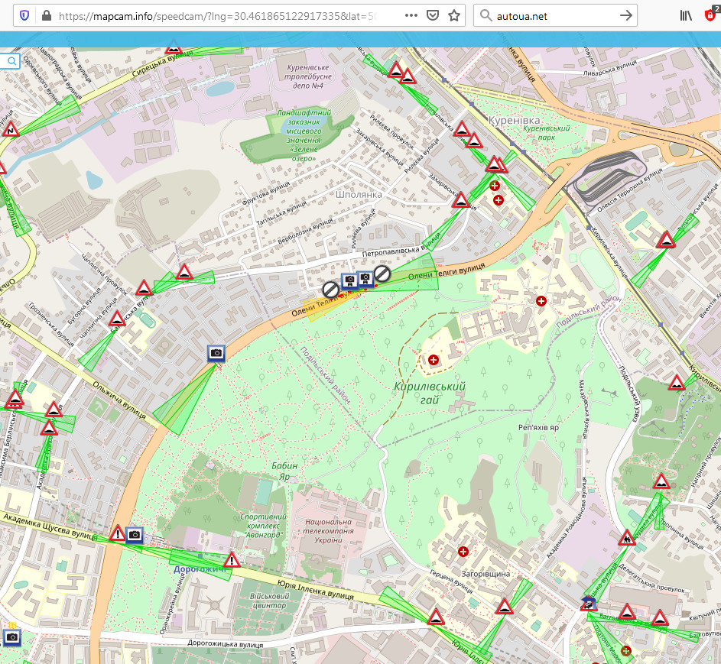721x664 pixels.
Task: Click the Firefox tracking protection shield icon
Action: (24, 15)
